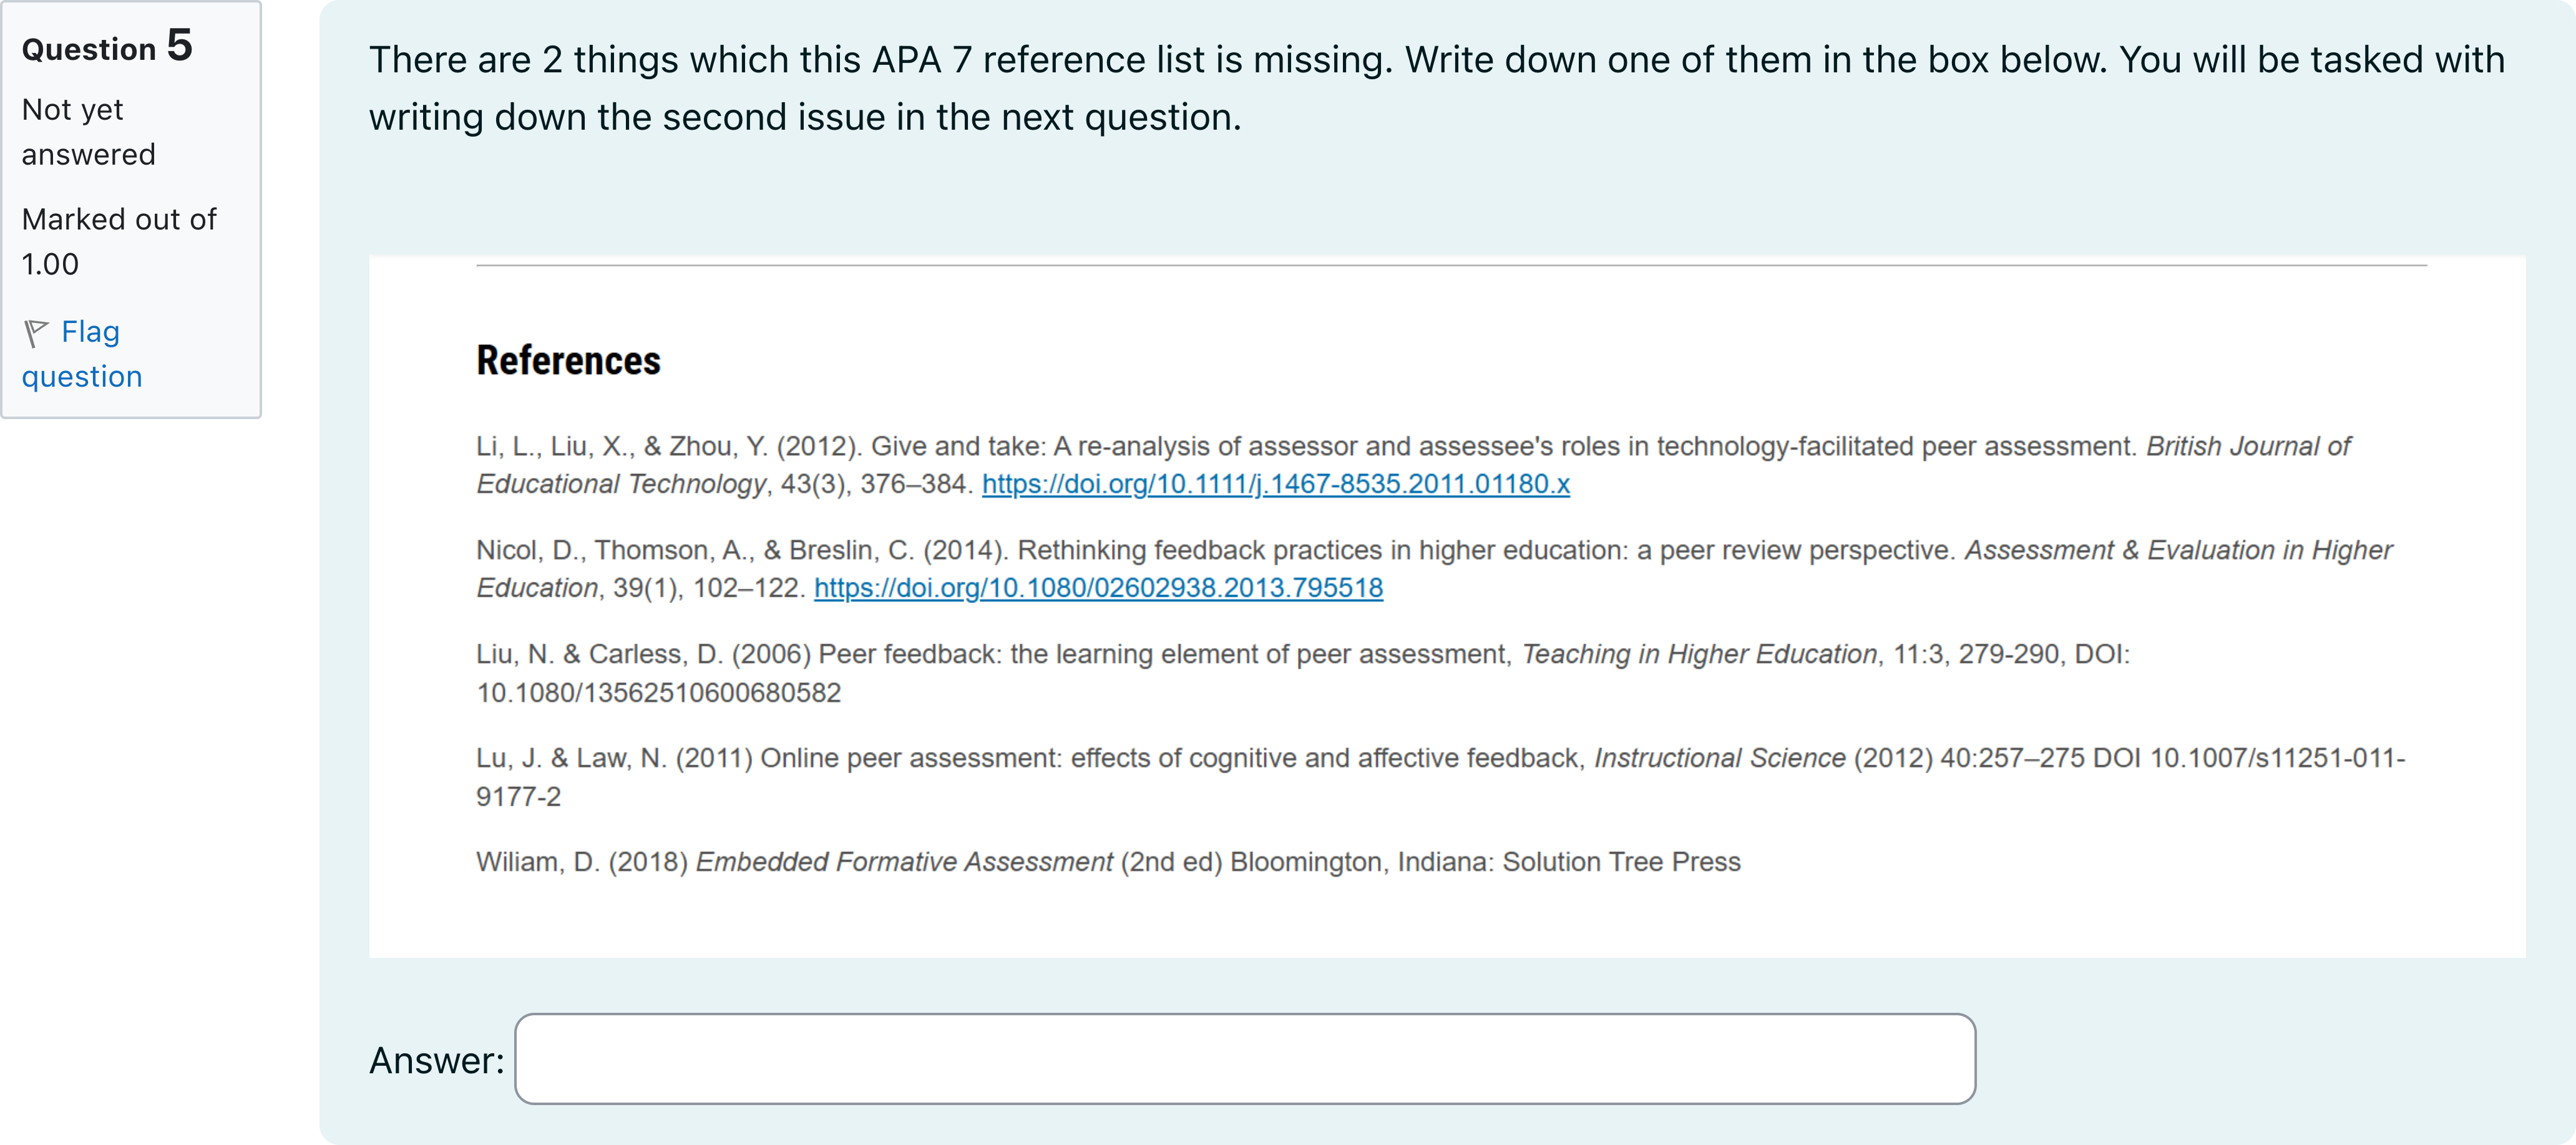The image size is (2576, 1145).
Task: Click the question prompt about APA 7
Action: coord(1437,88)
